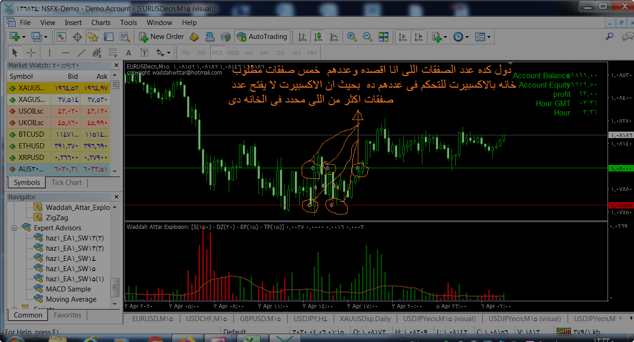The height and width of the screenshot is (342, 634).
Task: Expand the Templates dropdown arrow
Action: tap(489, 37)
